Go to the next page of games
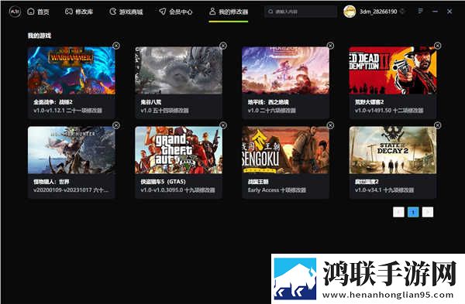This screenshot has width=465, height=304. pyautogui.click(x=428, y=212)
